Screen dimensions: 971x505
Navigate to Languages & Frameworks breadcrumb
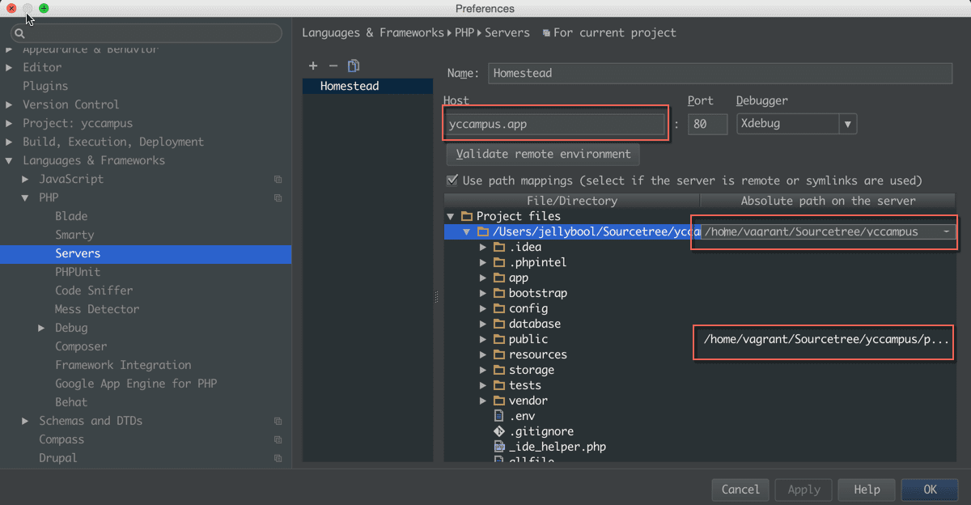359,32
